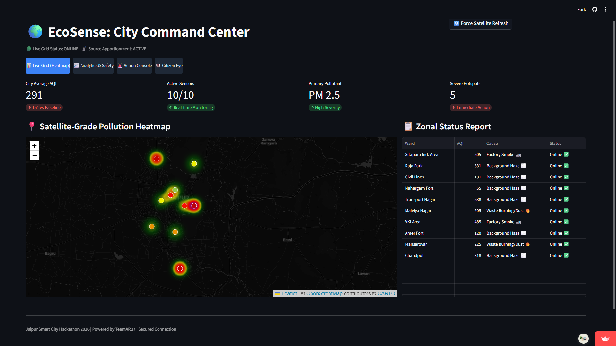Open the Action Console tab

tap(134, 65)
